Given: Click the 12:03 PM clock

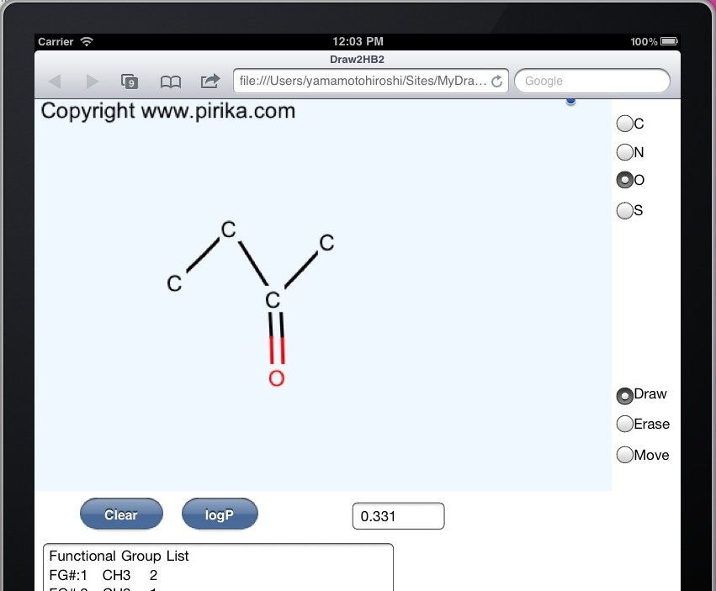Looking at the screenshot, I should (x=358, y=41).
